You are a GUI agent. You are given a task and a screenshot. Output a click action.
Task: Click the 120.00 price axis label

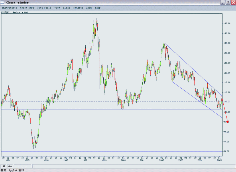click(227, 73)
